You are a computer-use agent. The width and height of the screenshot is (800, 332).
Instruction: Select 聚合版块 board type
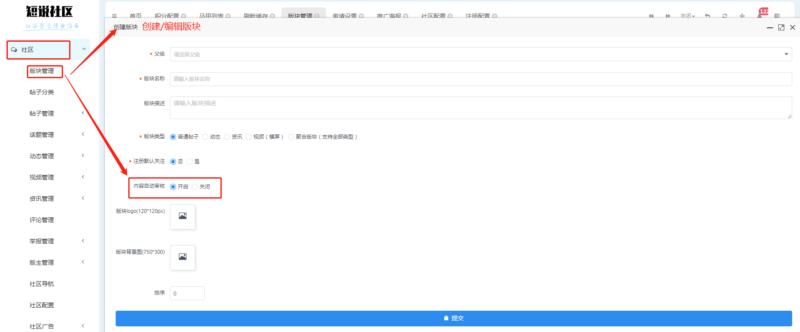tap(291, 137)
